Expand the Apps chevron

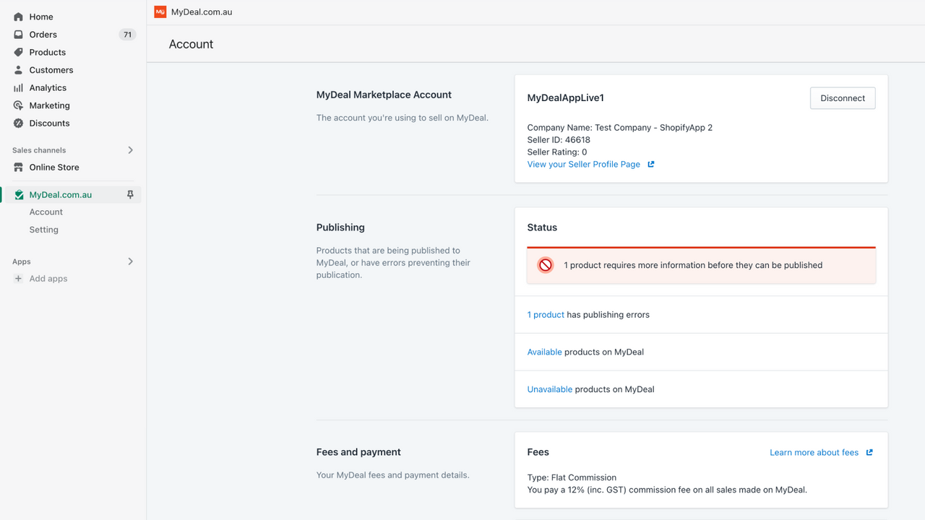point(130,261)
